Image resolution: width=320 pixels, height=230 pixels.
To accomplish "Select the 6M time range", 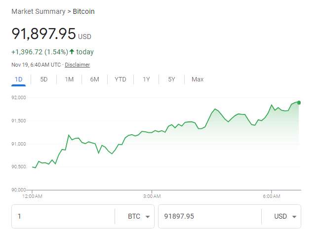I will pyautogui.click(x=94, y=79).
